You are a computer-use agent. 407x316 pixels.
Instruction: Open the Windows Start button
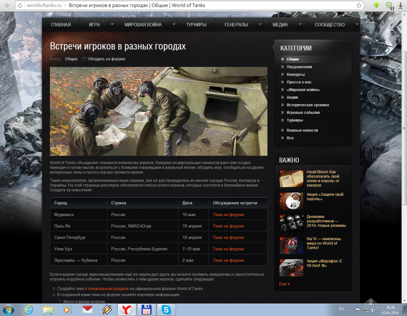[9, 310]
